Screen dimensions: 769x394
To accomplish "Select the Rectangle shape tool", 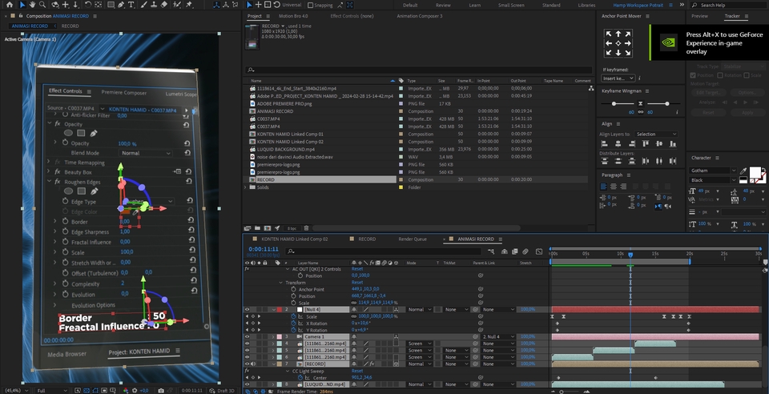I will (x=111, y=5).
